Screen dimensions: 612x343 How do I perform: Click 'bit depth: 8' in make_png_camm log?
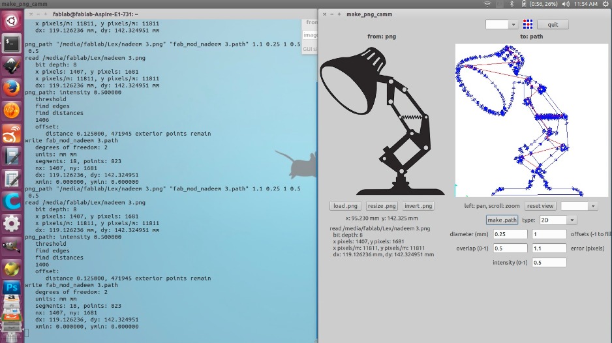pos(348,235)
